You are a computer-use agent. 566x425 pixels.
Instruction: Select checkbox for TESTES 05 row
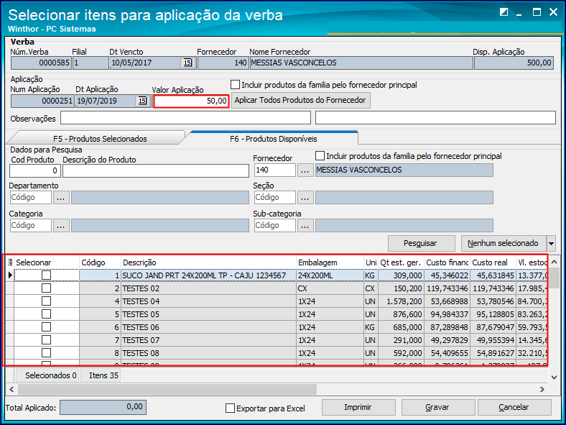point(46,314)
